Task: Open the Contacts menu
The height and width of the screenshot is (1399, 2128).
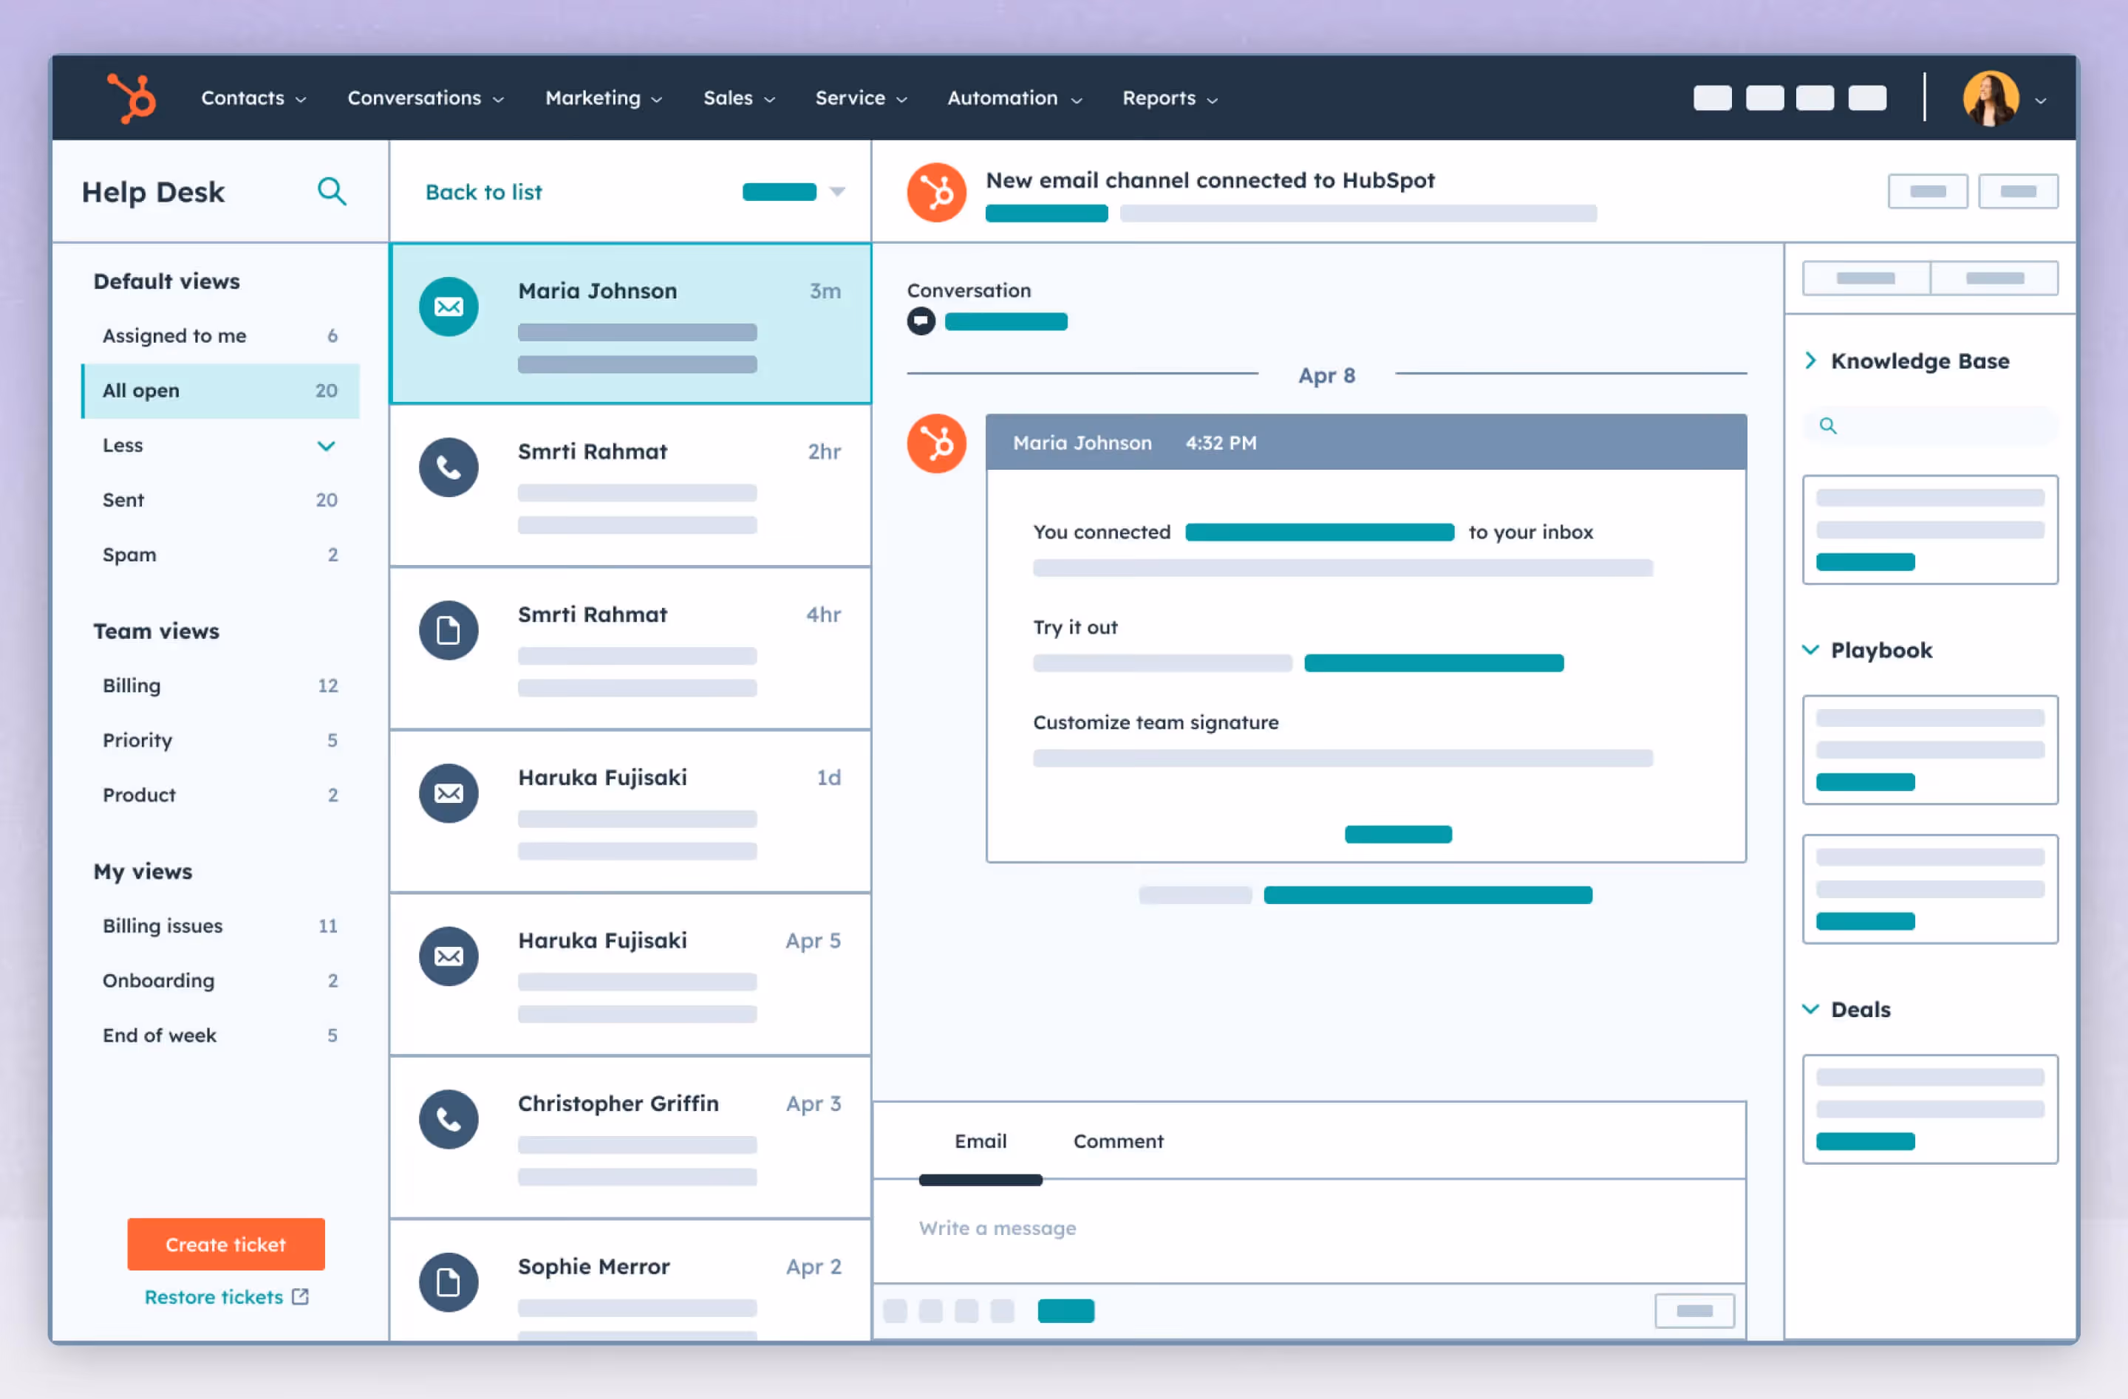Action: (253, 98)
